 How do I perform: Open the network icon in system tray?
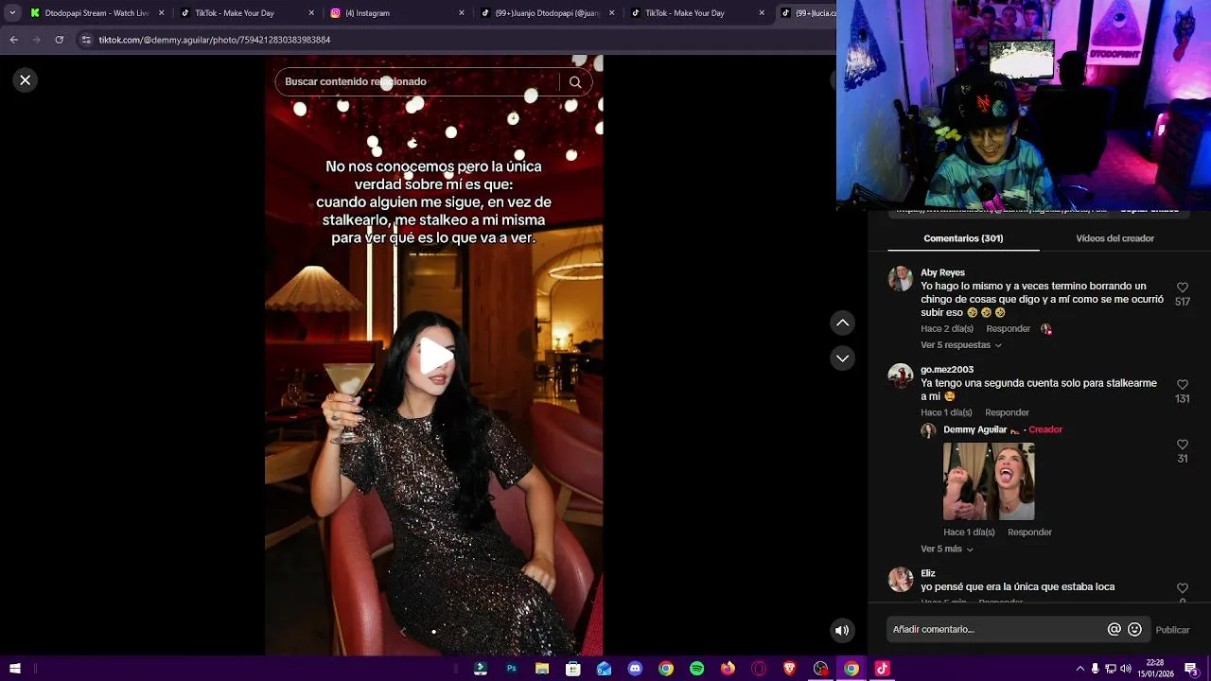pos(1111,669)
